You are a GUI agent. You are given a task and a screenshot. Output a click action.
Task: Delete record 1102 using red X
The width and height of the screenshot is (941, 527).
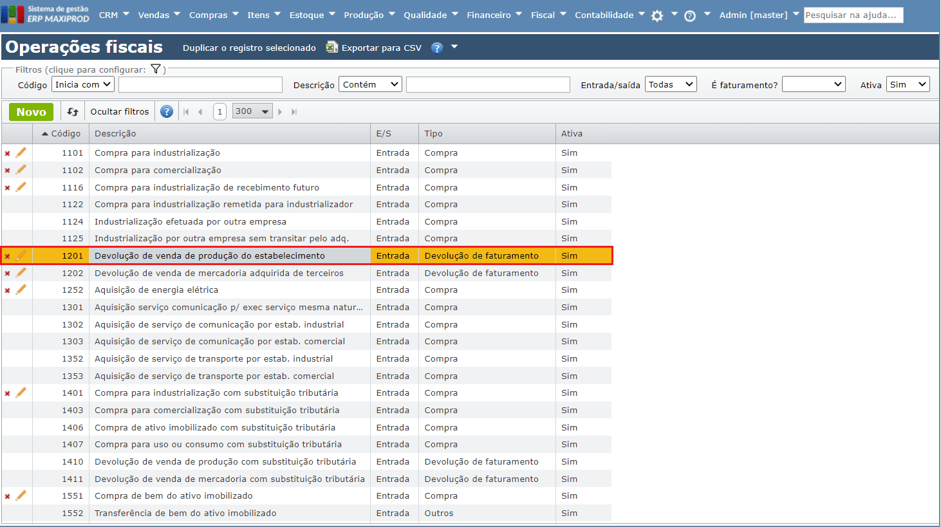point(8,171)
